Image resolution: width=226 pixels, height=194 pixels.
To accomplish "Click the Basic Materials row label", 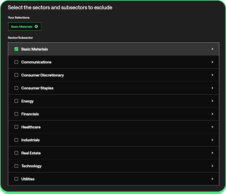I will coord(35,49).
